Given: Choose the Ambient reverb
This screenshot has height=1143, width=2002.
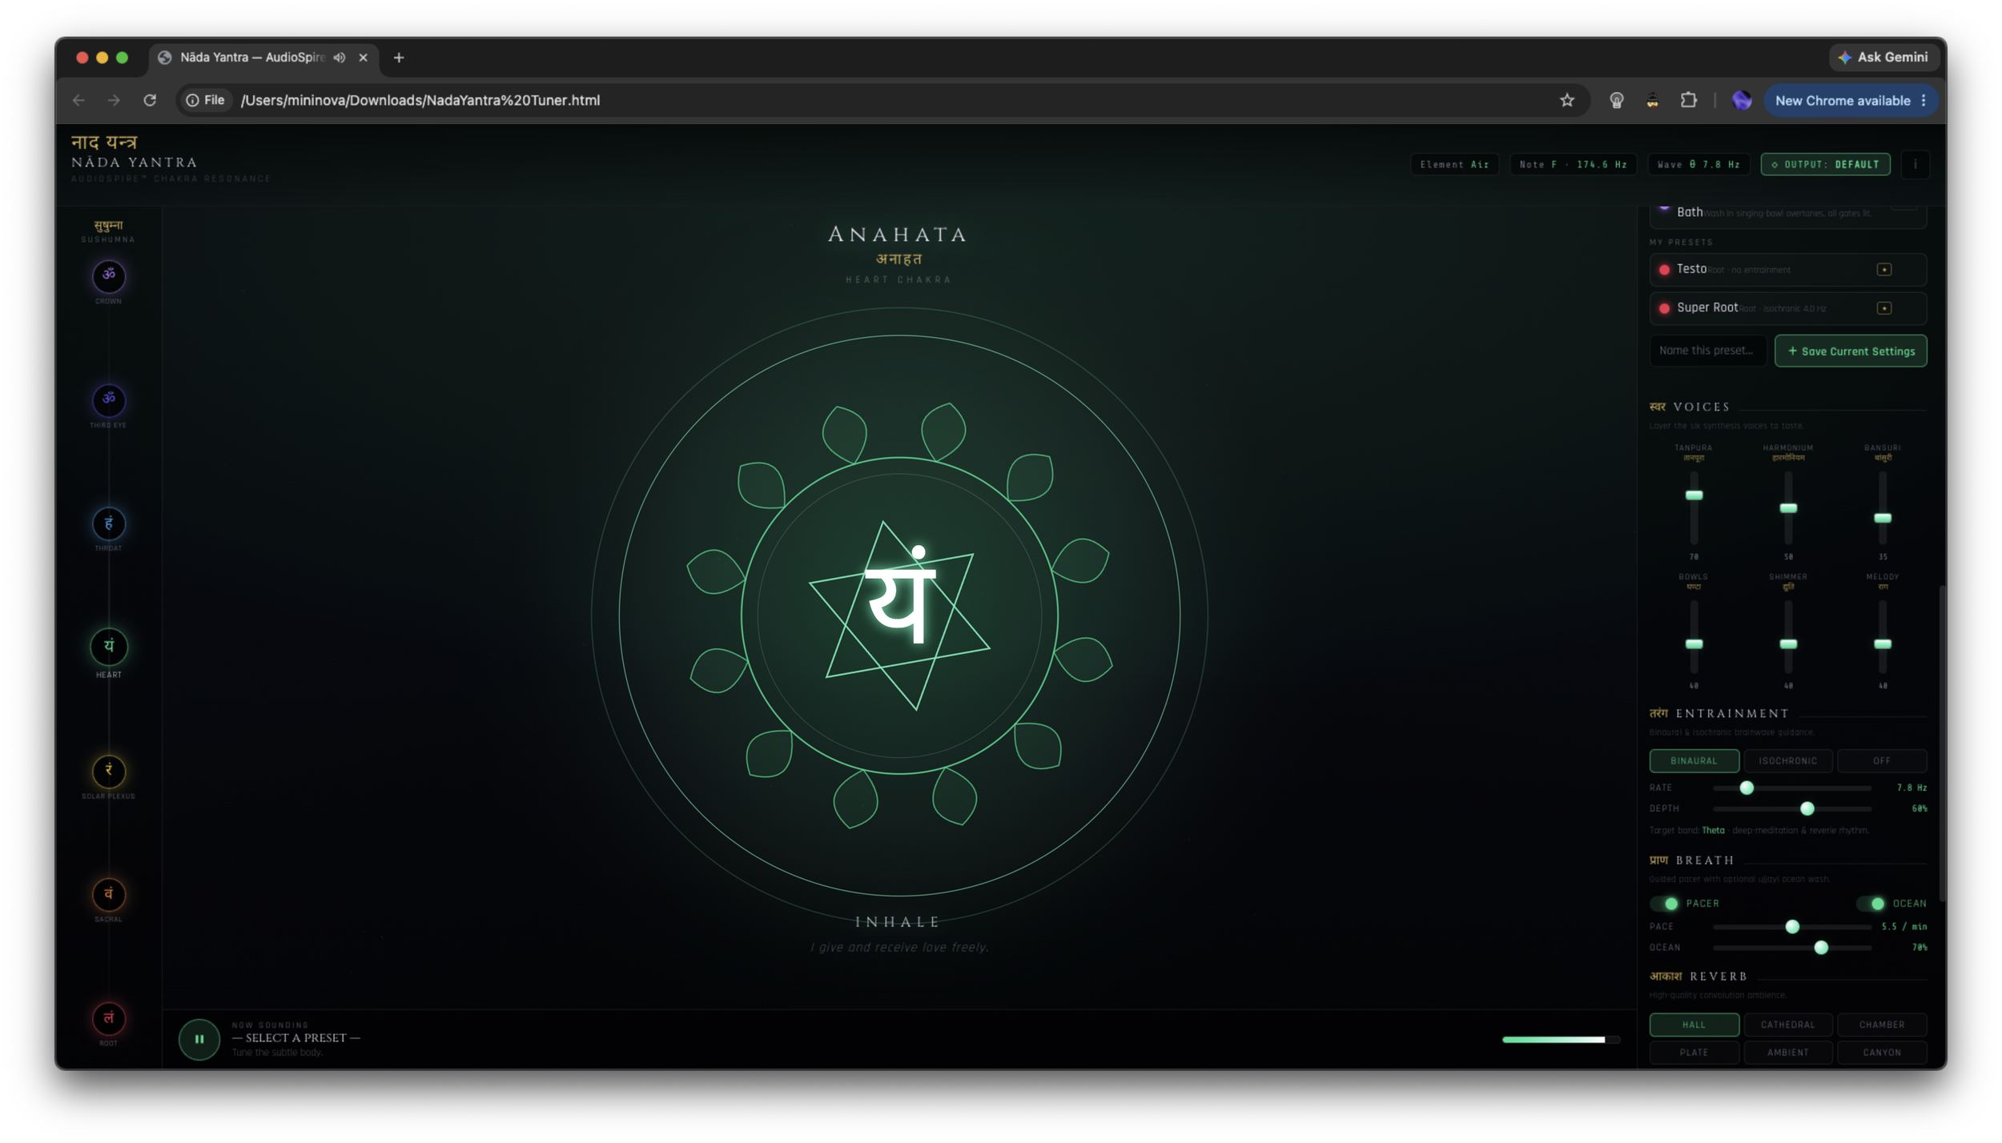Looking at the screenshot, I should point(1787,1053).
